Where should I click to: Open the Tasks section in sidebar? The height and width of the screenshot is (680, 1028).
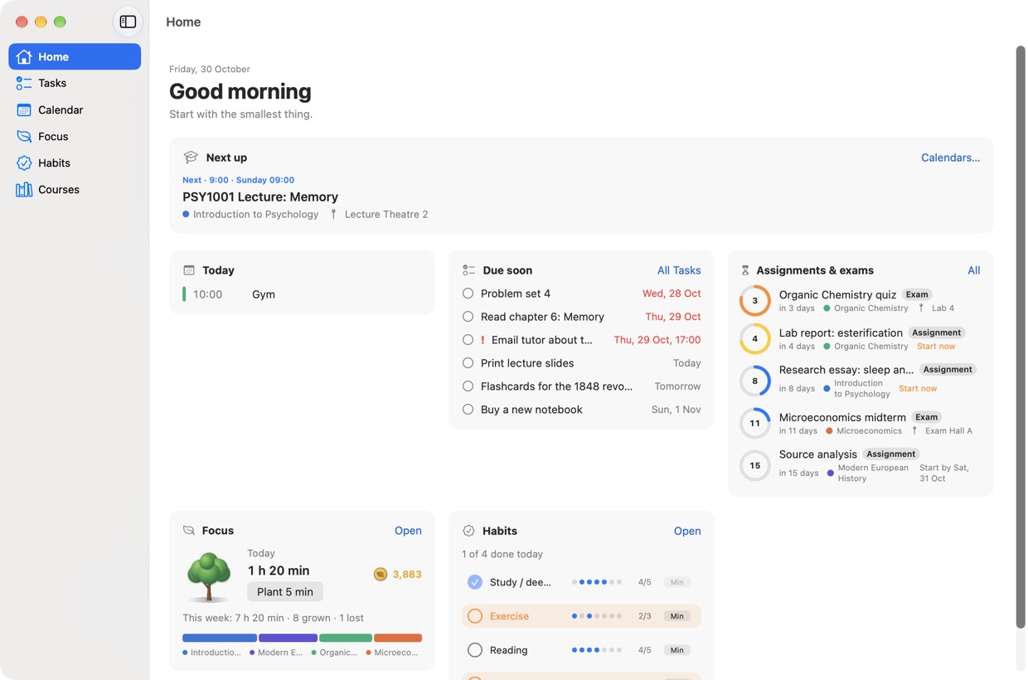75,83
